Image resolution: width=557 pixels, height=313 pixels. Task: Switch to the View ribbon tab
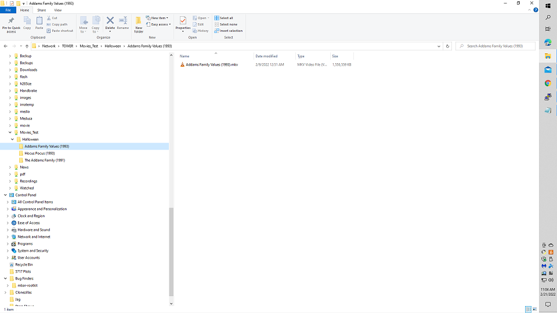(57, 10)
